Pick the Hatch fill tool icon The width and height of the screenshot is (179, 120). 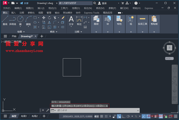pyautogui.click(x=35, y=27)
